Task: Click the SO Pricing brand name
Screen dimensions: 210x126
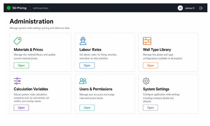Action: (19, 8)
